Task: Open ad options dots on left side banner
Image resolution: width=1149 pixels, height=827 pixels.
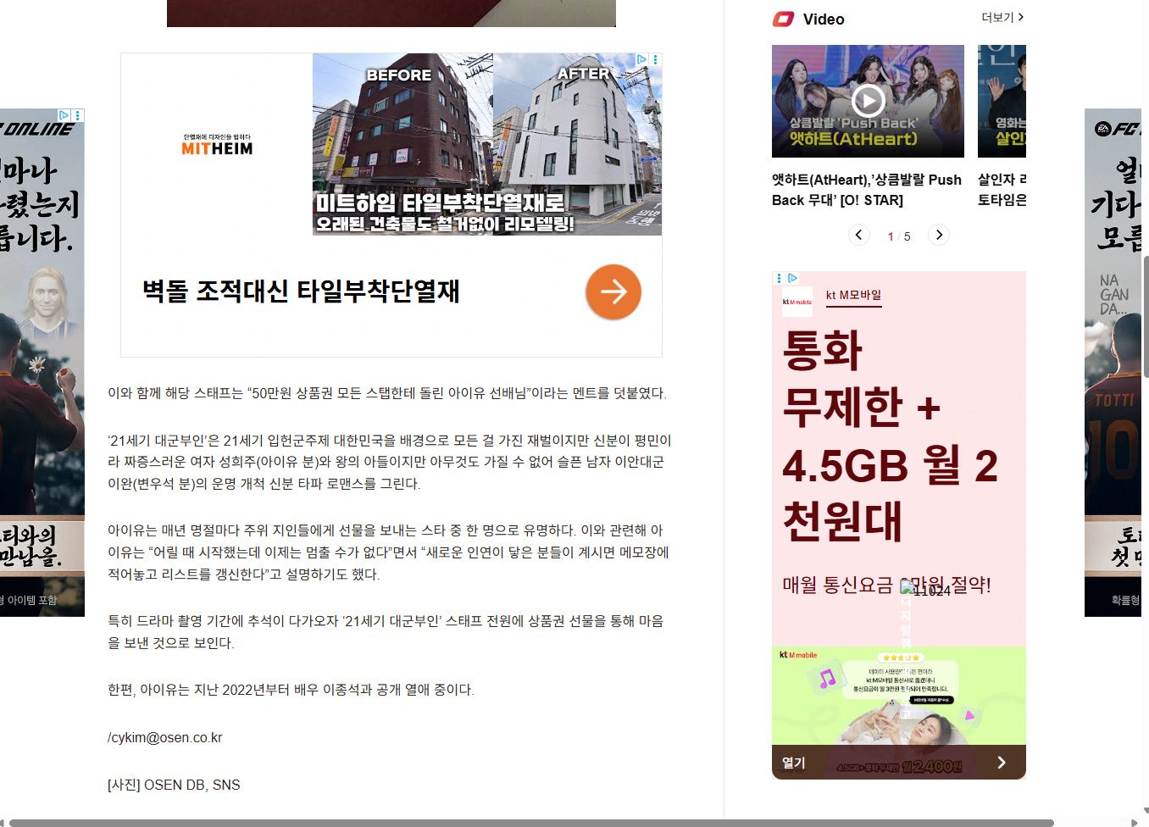Action: (x=78, y=115)
